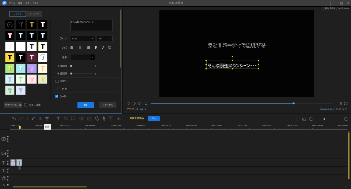351x189 pixels.
Task: Click the scissors split tool
Action: click(x=40, y=118)
